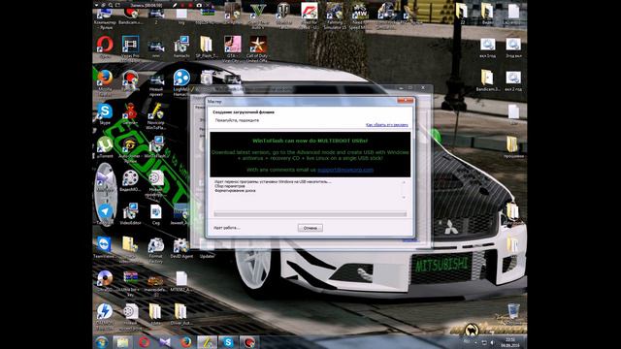Screen dimensions: 621x349
Task: Switch to WinToFlash on the taskbar
Action: pos(207,342)
